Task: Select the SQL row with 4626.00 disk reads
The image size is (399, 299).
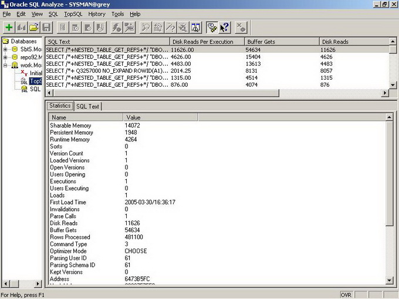Action: click(218, 57)
